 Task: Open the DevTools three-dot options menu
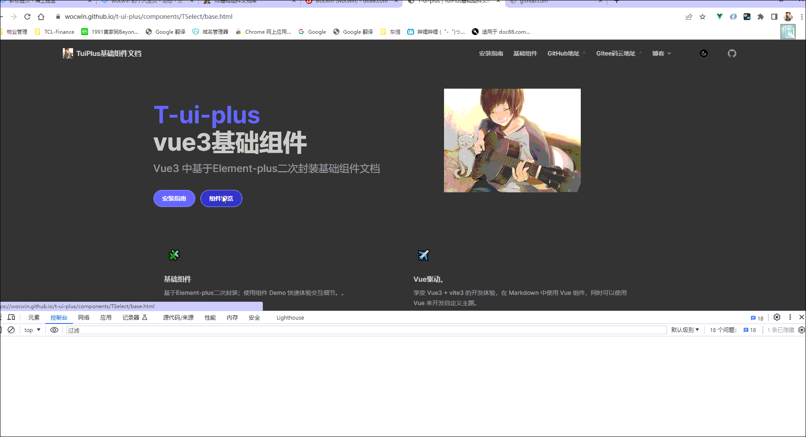(789, 317)
